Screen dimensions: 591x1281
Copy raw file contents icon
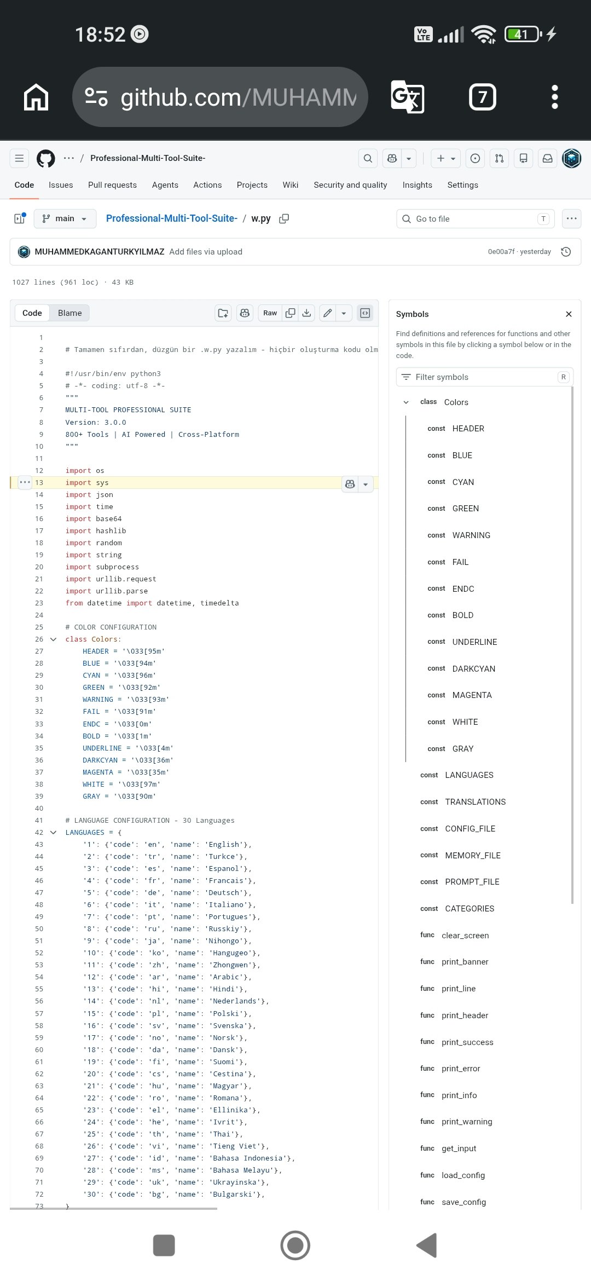[x=291, y=313]
